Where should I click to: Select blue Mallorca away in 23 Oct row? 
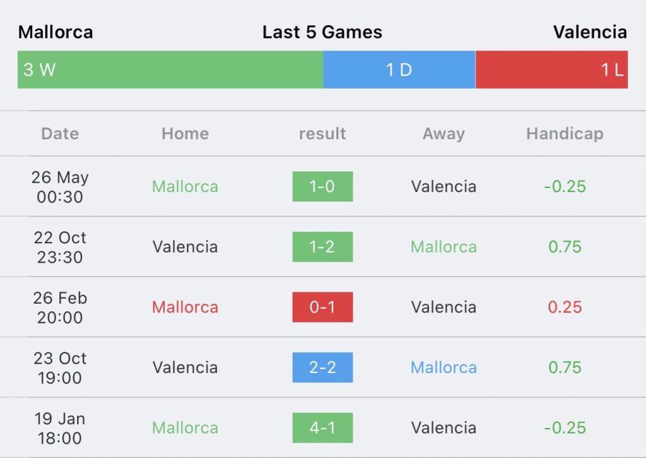[443, 367]
